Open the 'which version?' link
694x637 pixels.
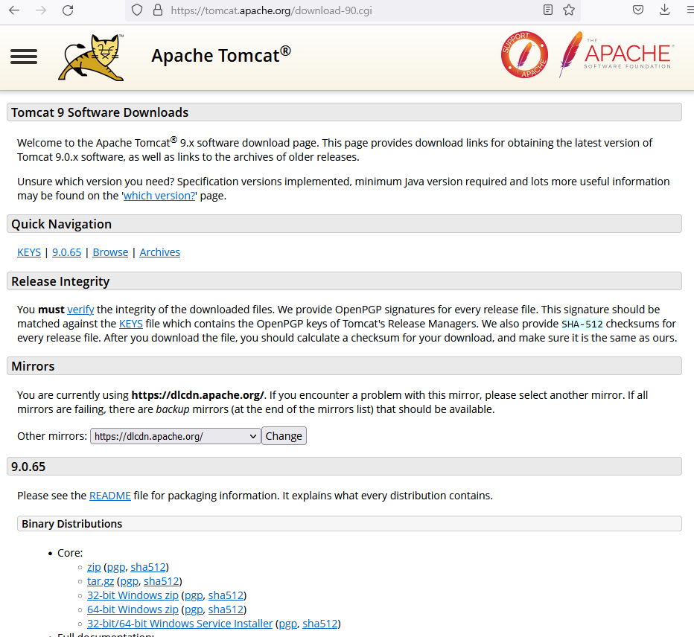(x=159, y=196)
